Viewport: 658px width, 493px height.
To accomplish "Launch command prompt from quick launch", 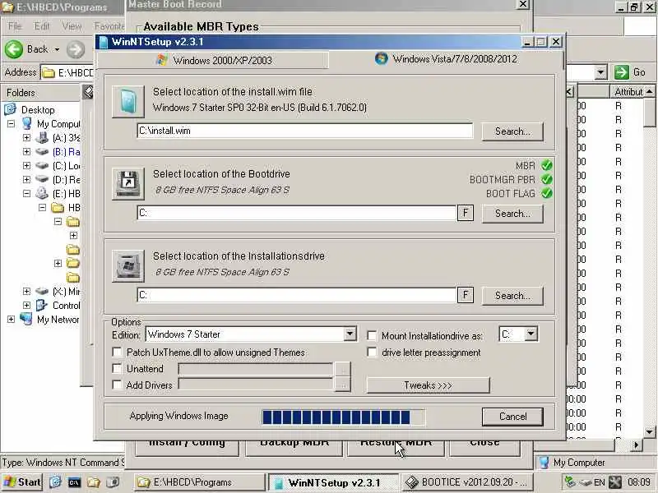I will 74,482.
